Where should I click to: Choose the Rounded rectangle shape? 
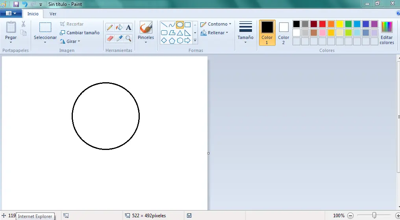[164, 33]
